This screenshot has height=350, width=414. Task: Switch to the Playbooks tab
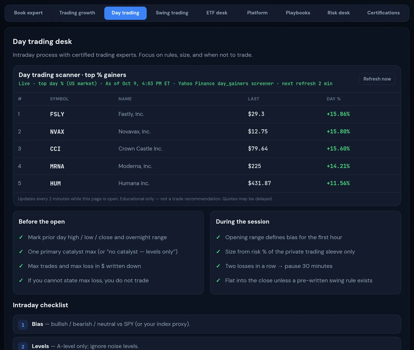pos(298,13)
